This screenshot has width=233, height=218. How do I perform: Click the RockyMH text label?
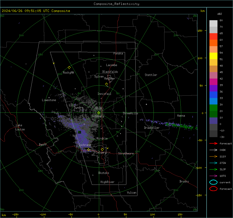pyautogui.click(x=68, y=73)
